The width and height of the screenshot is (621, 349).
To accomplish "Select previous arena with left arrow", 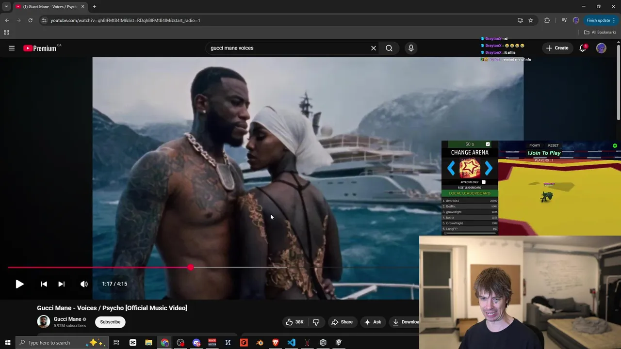I will coord(451,168).
